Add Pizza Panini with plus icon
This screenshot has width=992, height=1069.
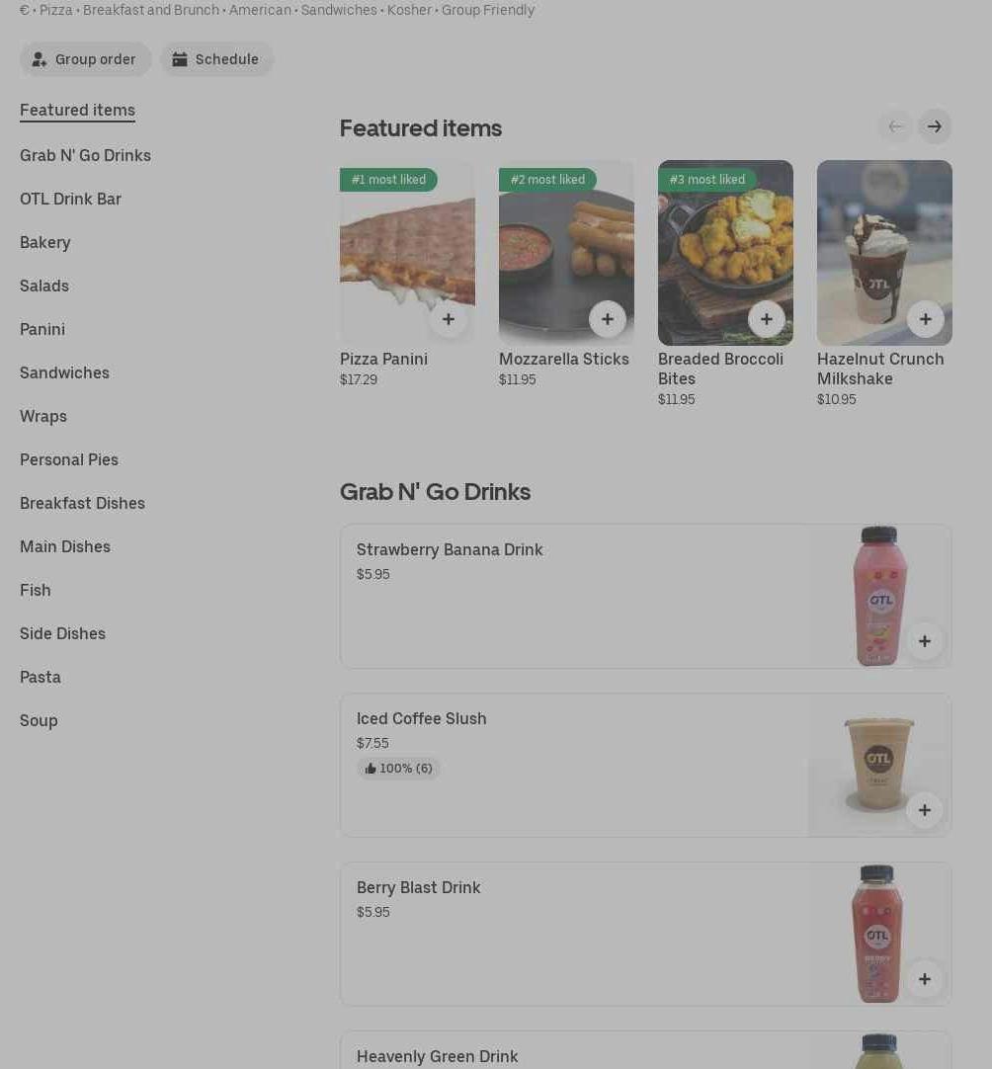tap(448, 319)
